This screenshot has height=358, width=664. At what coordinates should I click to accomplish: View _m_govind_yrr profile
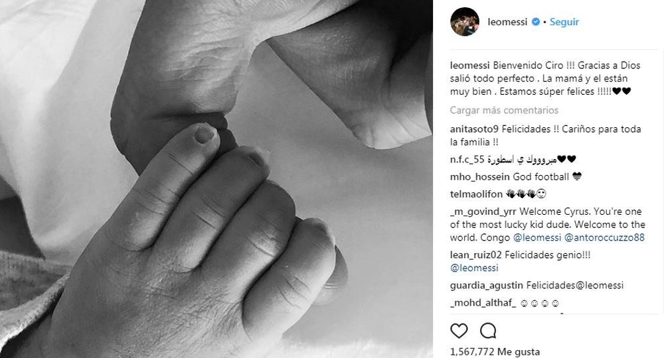(x=483, y=211)
